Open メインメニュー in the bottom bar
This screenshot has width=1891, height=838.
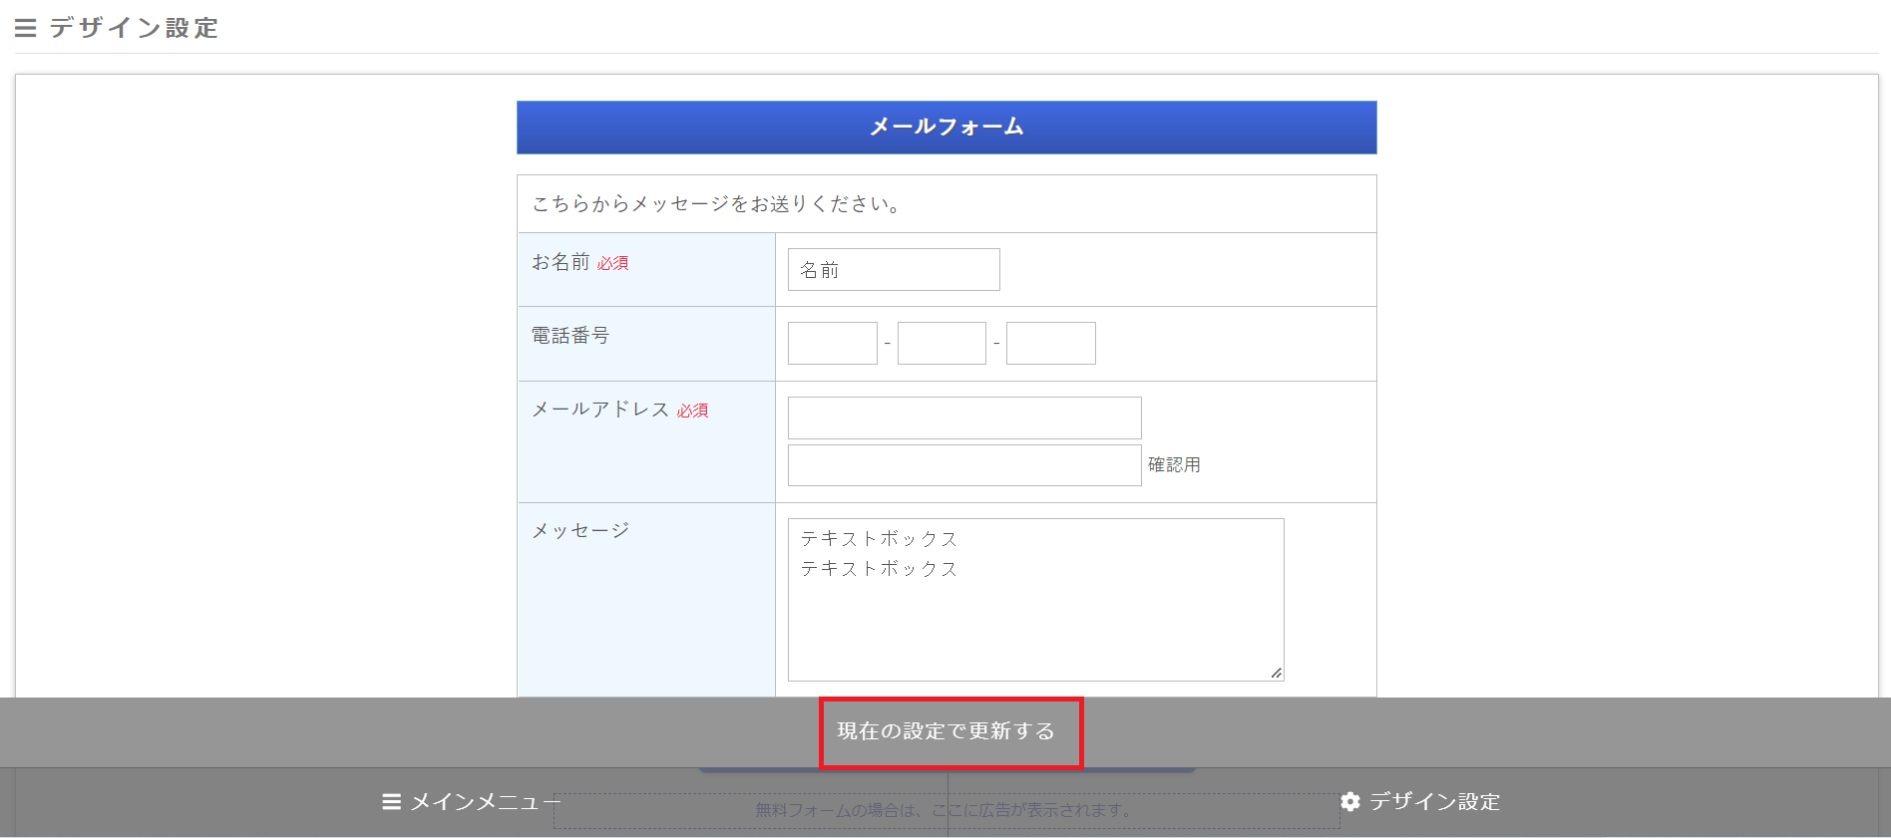point(471,802)
